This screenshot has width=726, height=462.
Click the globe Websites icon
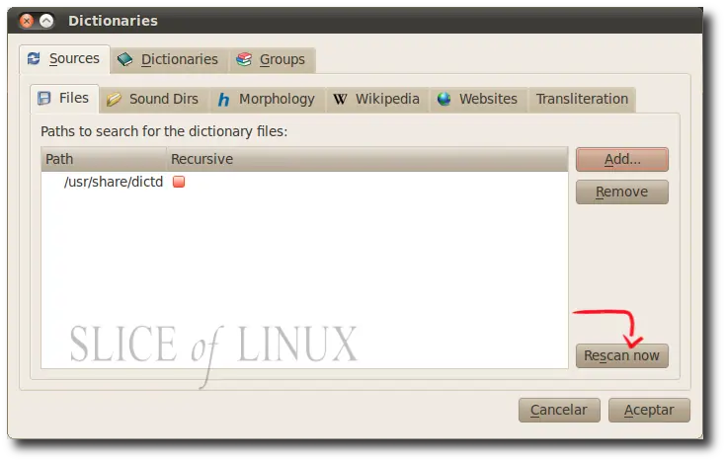(x=444, y=99)
